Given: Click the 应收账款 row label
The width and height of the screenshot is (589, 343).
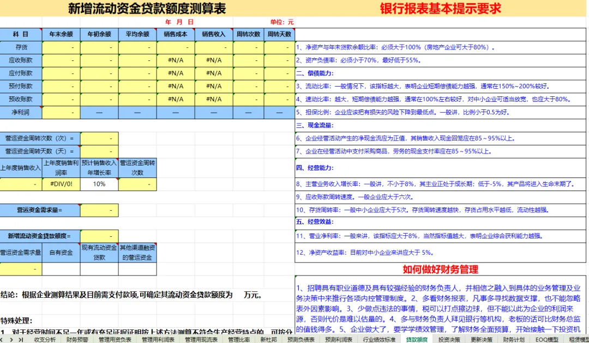Looking at the screenshot, I should pyautogui.click(x=21, y=60).
